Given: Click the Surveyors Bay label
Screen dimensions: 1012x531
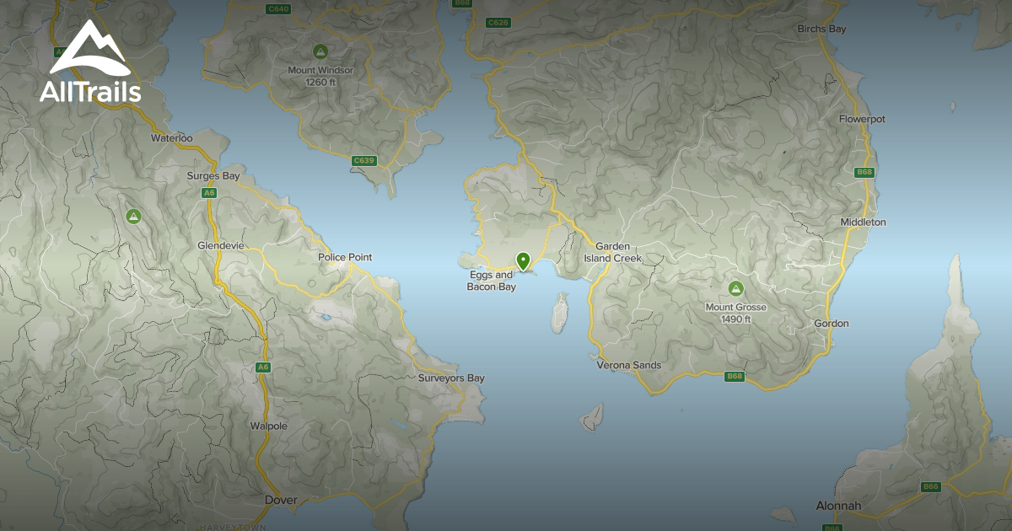Looking at the screenshot, I should point(451,378).
